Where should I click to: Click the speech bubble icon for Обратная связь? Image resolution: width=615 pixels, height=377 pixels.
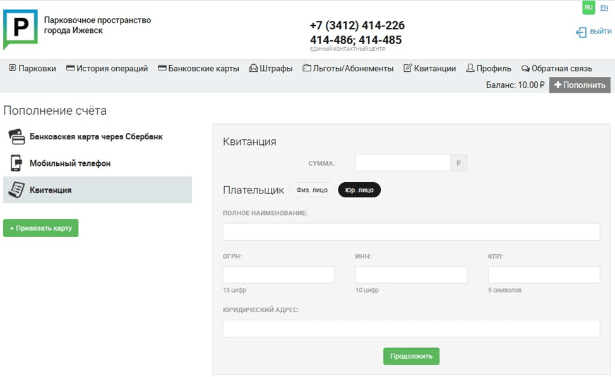(525, 69)
